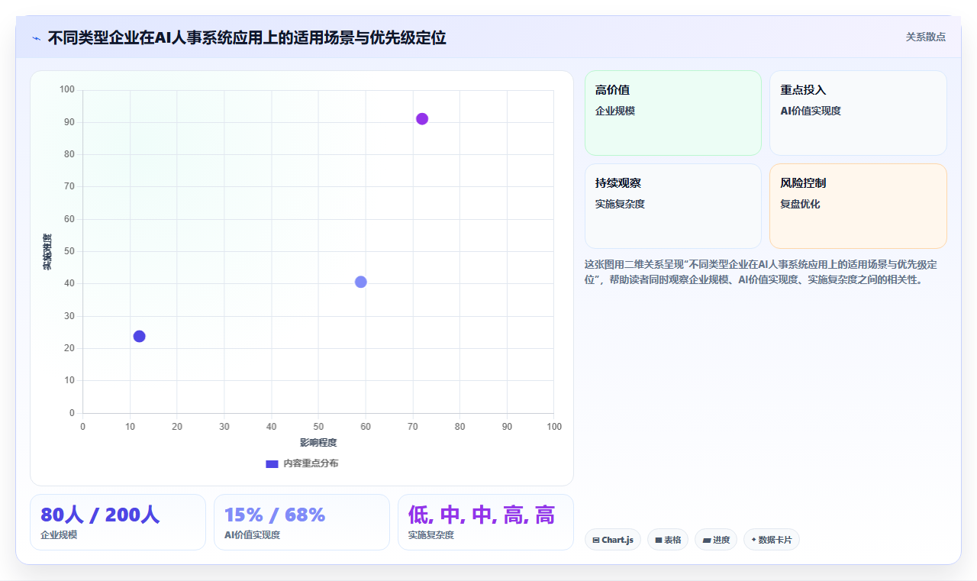977x581 pixels.
Task: Click the 15% / 68% stat card
Action: click(x=301, y=522)
